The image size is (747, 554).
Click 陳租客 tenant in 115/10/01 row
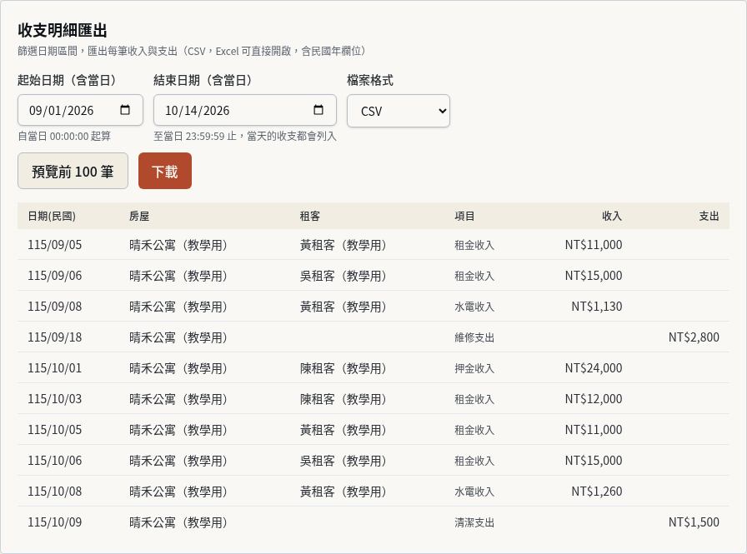(343, 368)
